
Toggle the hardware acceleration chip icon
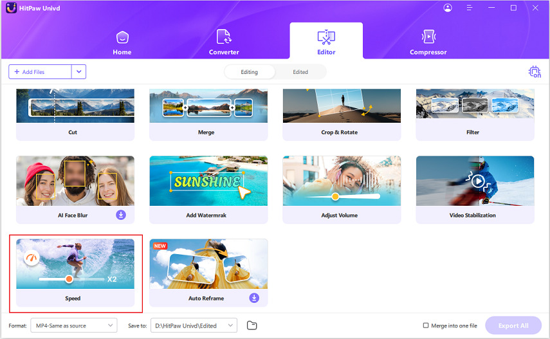tap(535, 72)
